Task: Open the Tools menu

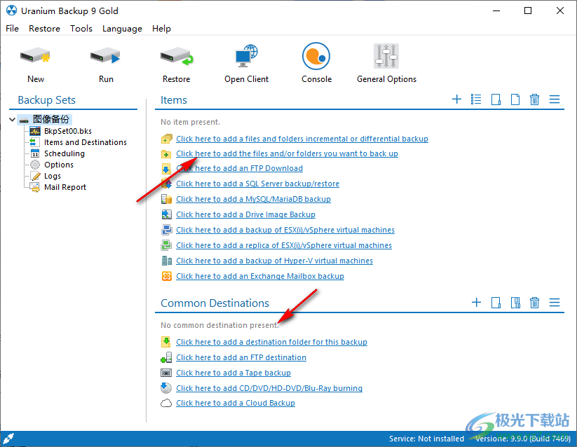Action: tap(81, 29)
